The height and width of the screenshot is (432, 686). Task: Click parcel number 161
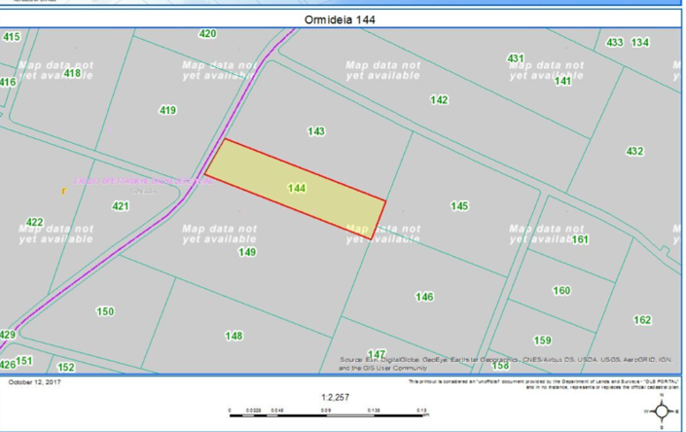coord(580,239)
